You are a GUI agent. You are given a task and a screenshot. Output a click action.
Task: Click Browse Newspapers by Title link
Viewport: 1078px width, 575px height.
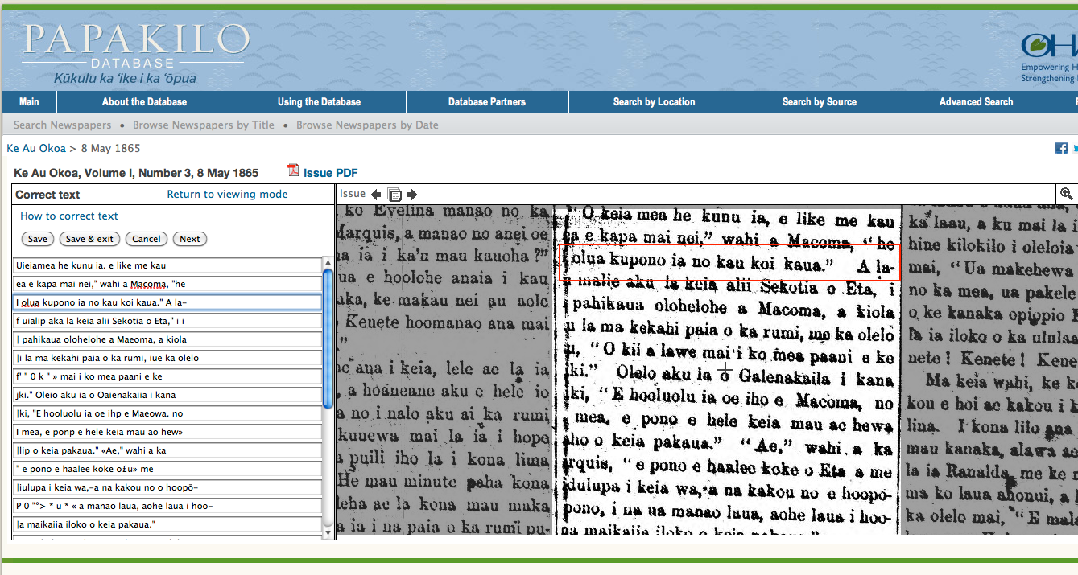203,125
